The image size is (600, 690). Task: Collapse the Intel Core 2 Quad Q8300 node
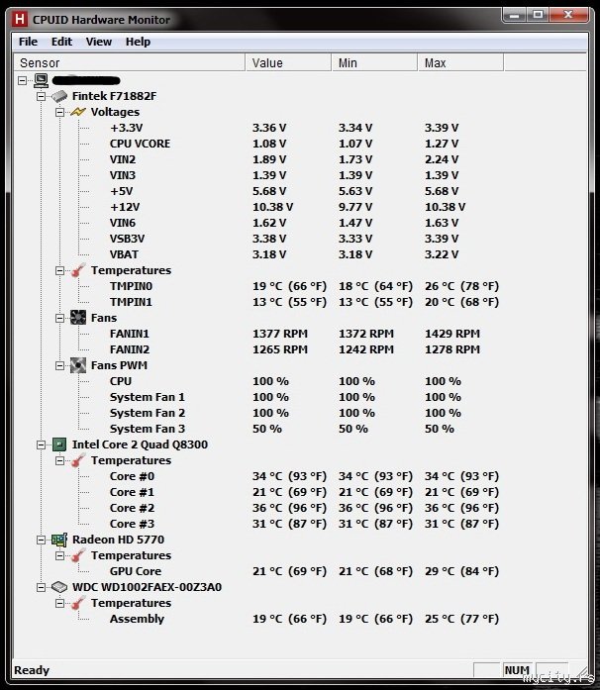(x=41, y=444)
